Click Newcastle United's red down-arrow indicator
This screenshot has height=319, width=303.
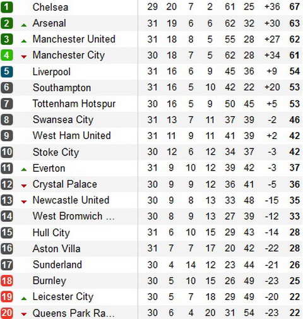[x=24, y=202]
